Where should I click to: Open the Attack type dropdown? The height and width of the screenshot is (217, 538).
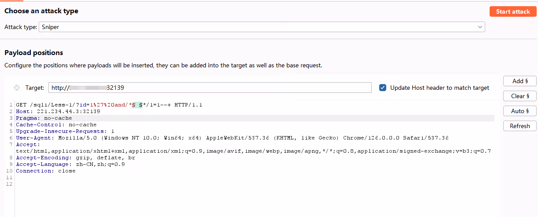tap(262, 27)
